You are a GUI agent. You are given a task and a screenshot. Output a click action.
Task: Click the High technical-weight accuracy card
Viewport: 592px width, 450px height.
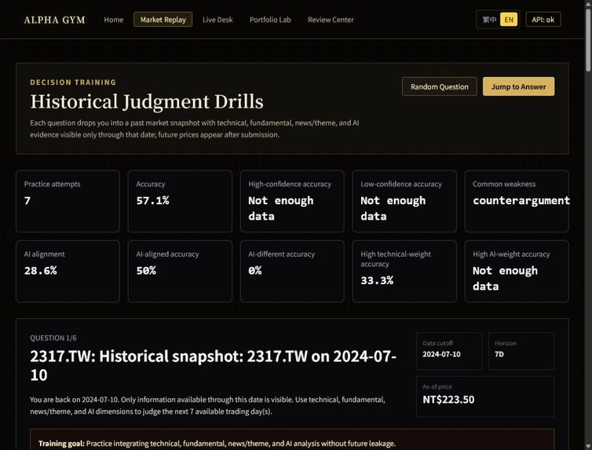[404, 272]
